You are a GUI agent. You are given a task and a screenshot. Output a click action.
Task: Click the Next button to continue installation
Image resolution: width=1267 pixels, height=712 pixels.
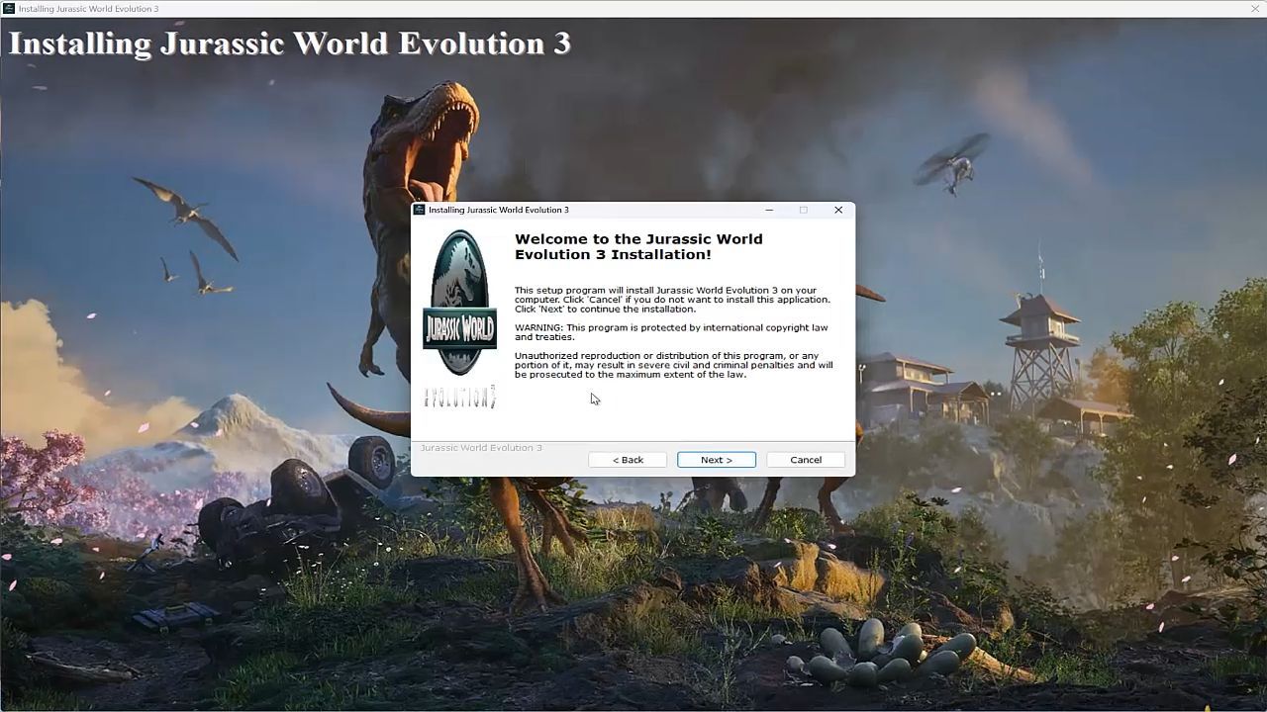point(716,460)
